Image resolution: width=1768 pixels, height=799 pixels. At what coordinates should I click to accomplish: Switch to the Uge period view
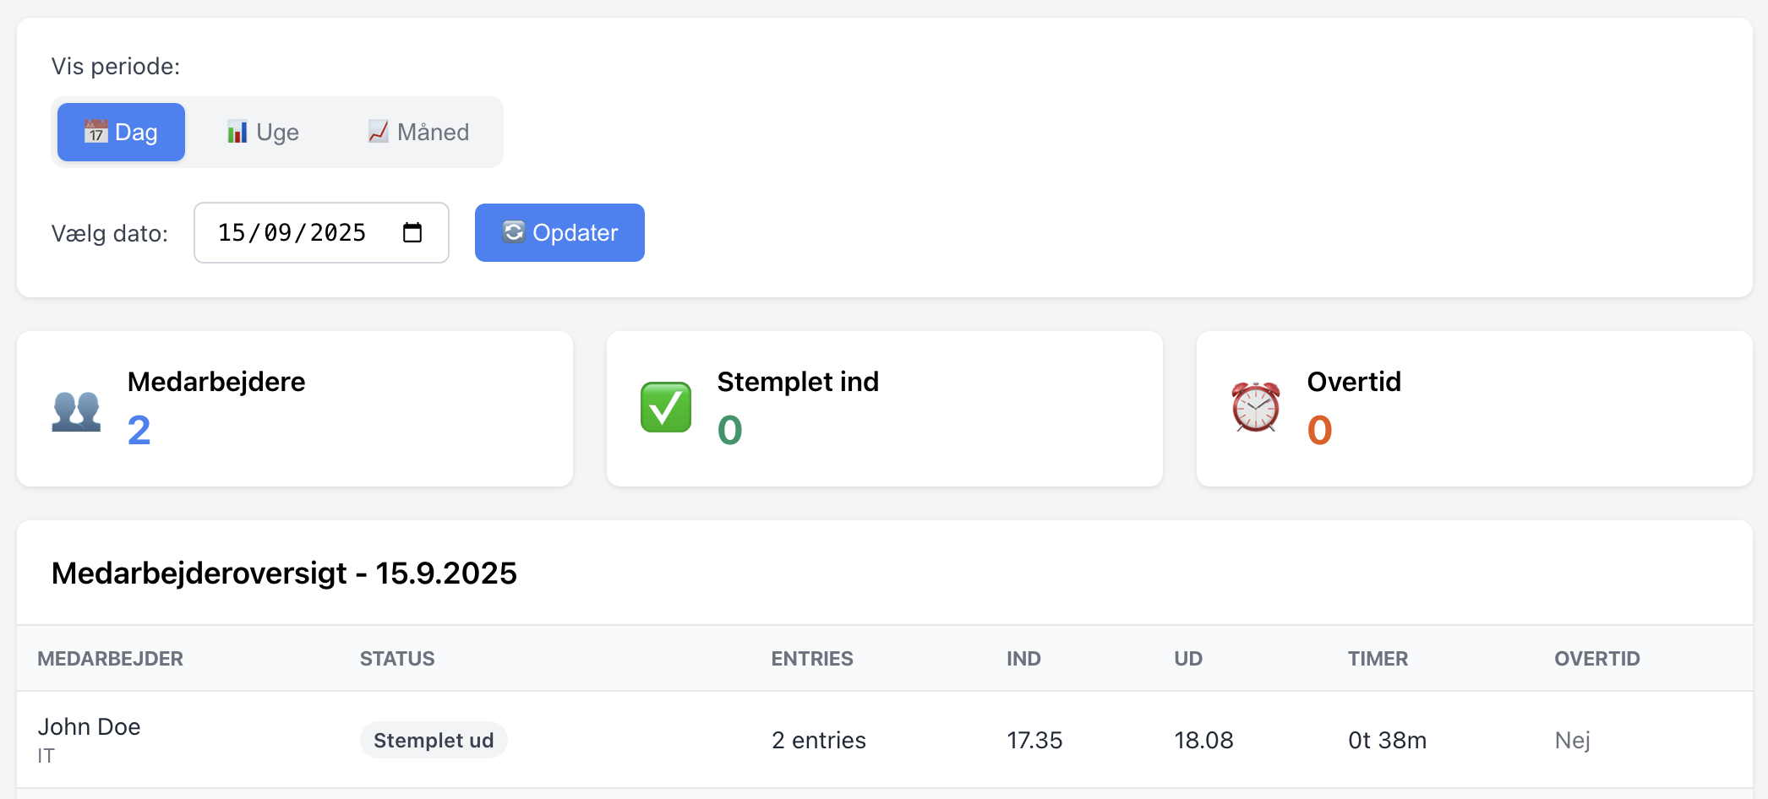tap(262, 132)
